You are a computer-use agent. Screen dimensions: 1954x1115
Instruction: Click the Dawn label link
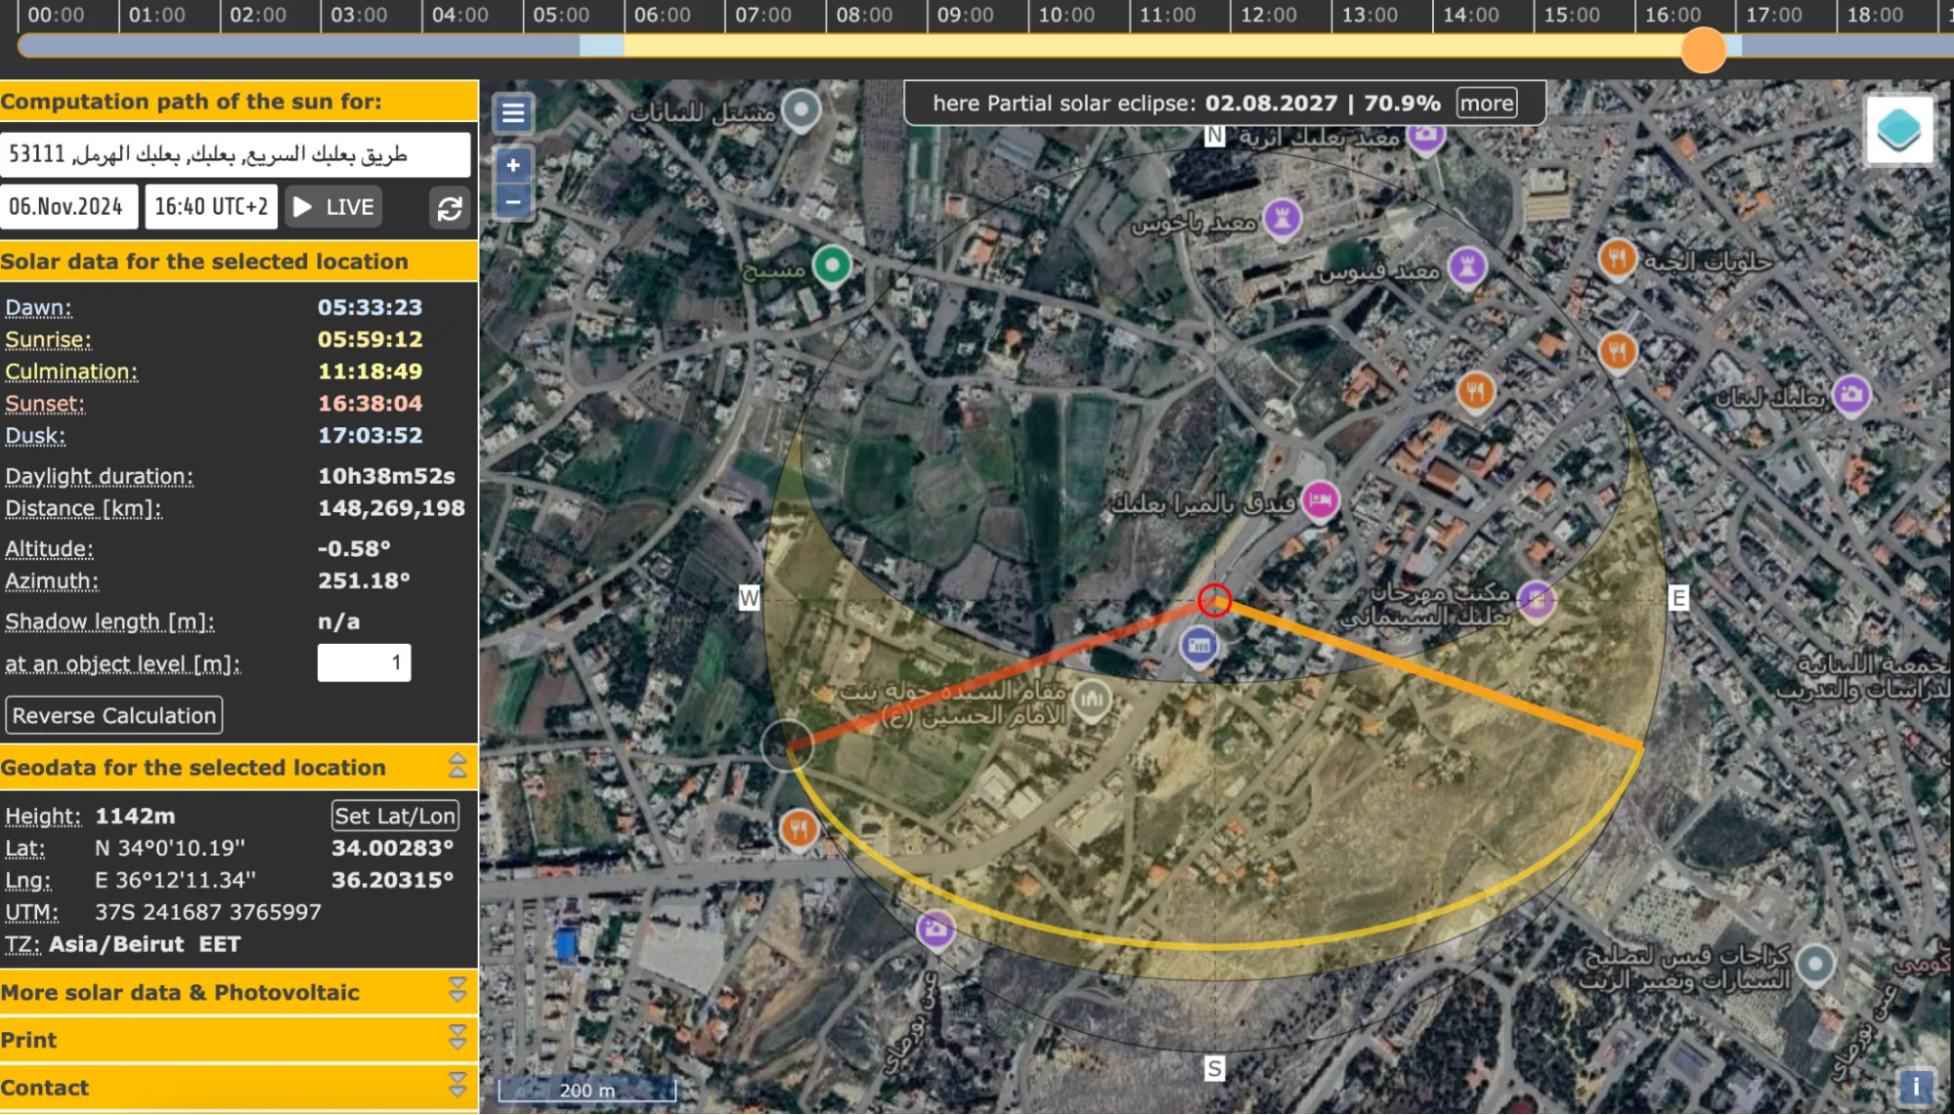click(38, 308)
